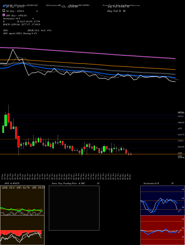Click the '(MGR) 13.5, 14.8, 19.4' ADX values
The height and width of the screenshot is (245, 185).
(39, 30)
